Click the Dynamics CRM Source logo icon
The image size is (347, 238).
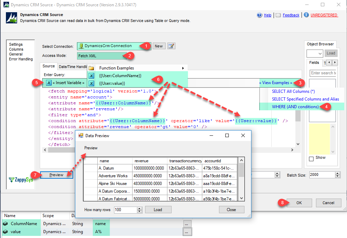[12, 18]
